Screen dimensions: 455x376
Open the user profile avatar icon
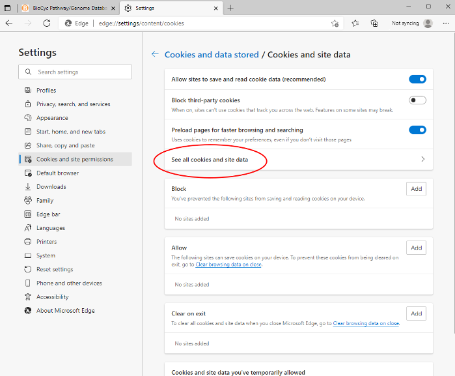pyautogui.click(x=428, y=23)
